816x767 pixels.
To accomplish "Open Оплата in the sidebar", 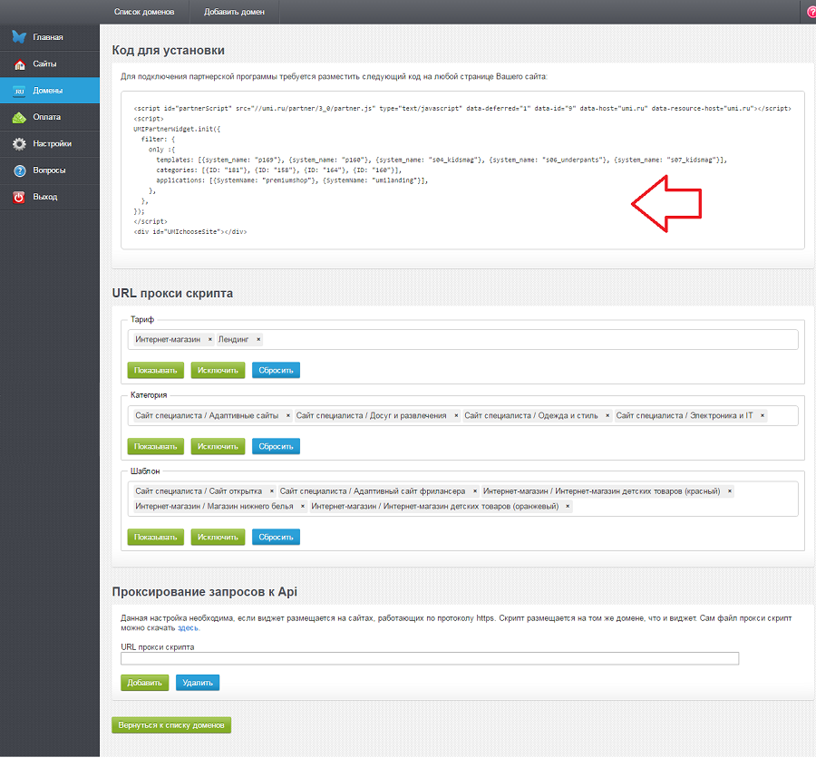I will [50, 117].
